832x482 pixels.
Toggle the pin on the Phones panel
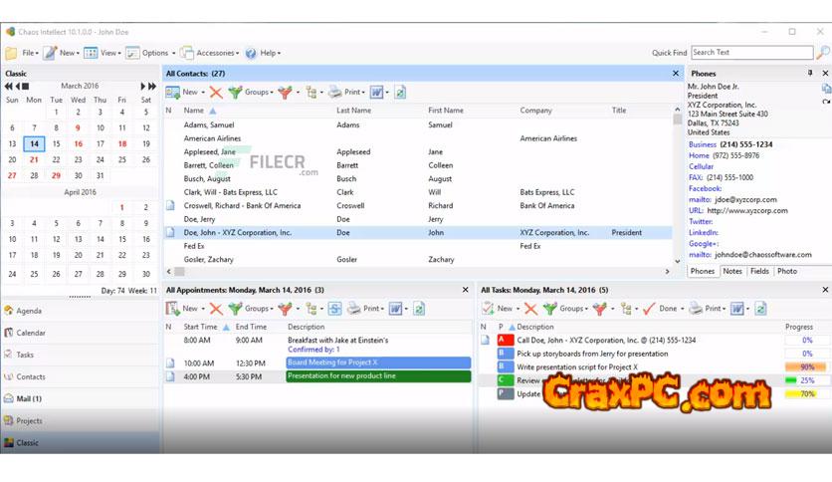coord(810,73)
